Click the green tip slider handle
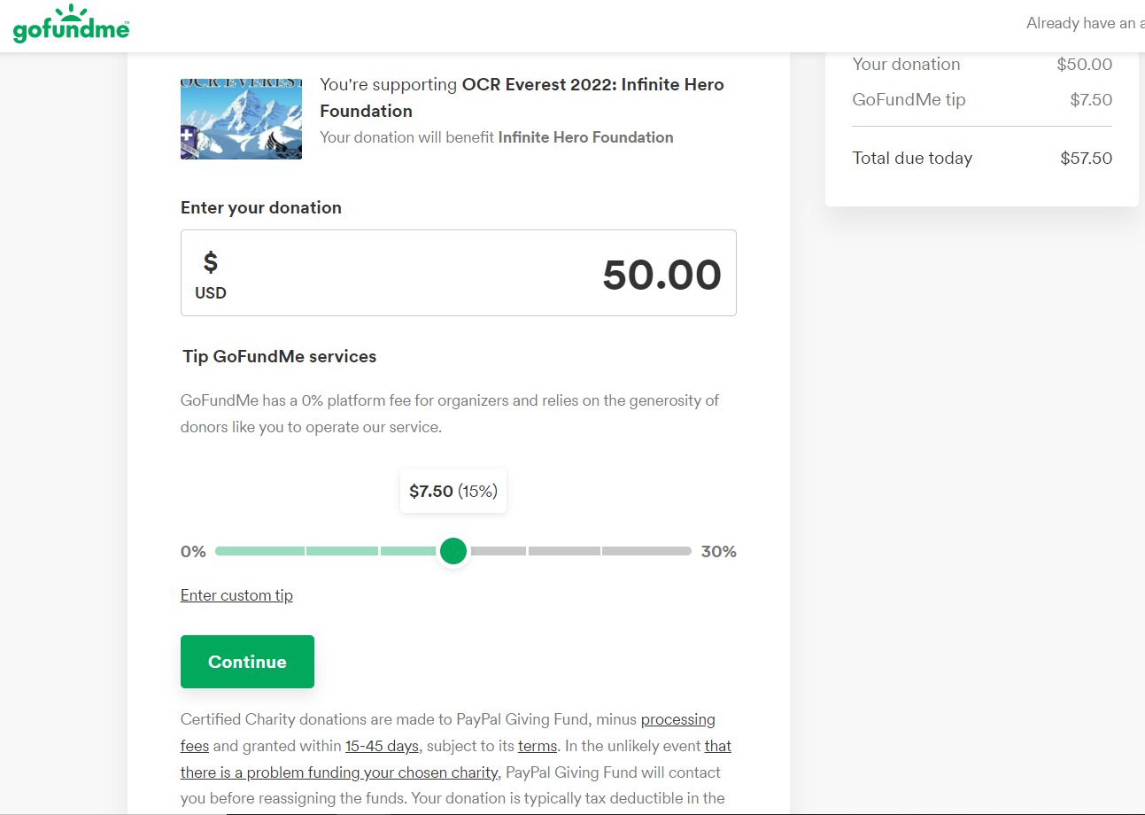This screenshot has height=815, width=1145. 453,550
